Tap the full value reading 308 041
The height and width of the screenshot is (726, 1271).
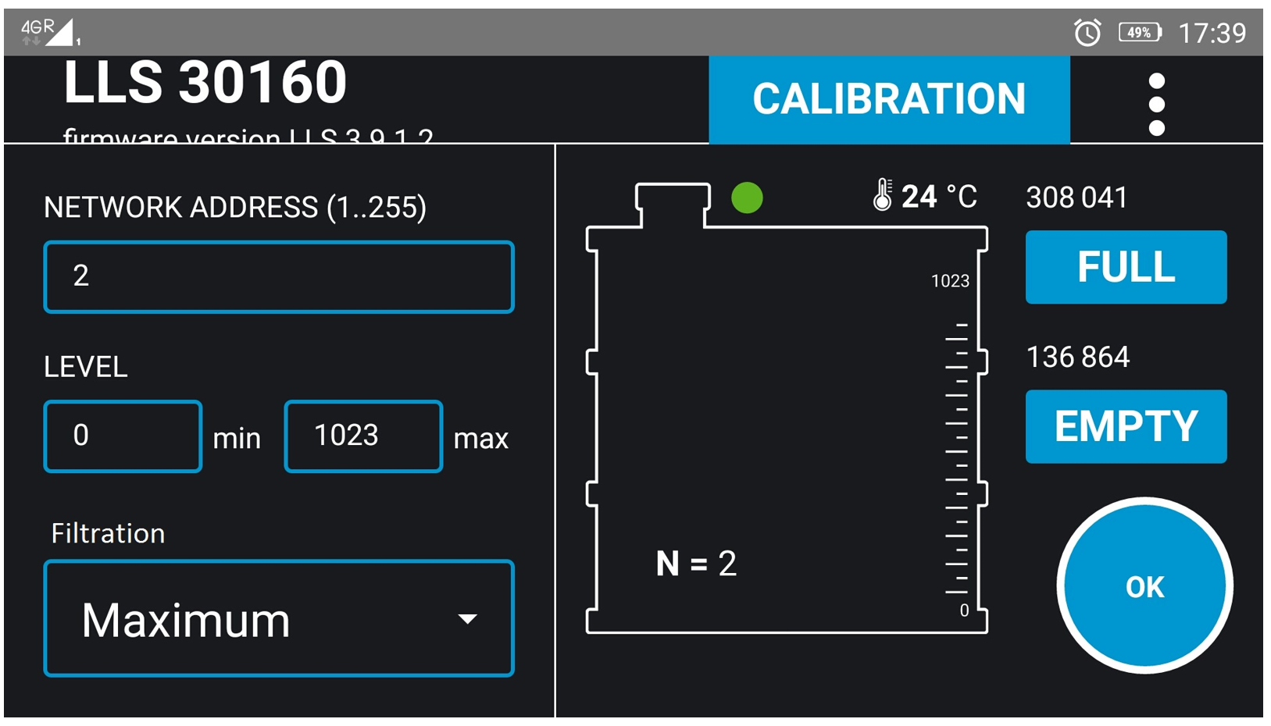click(x=1076, y=198)
